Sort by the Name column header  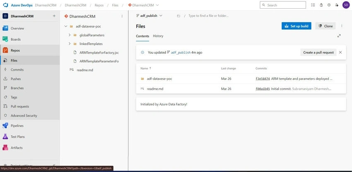[146, 68]
